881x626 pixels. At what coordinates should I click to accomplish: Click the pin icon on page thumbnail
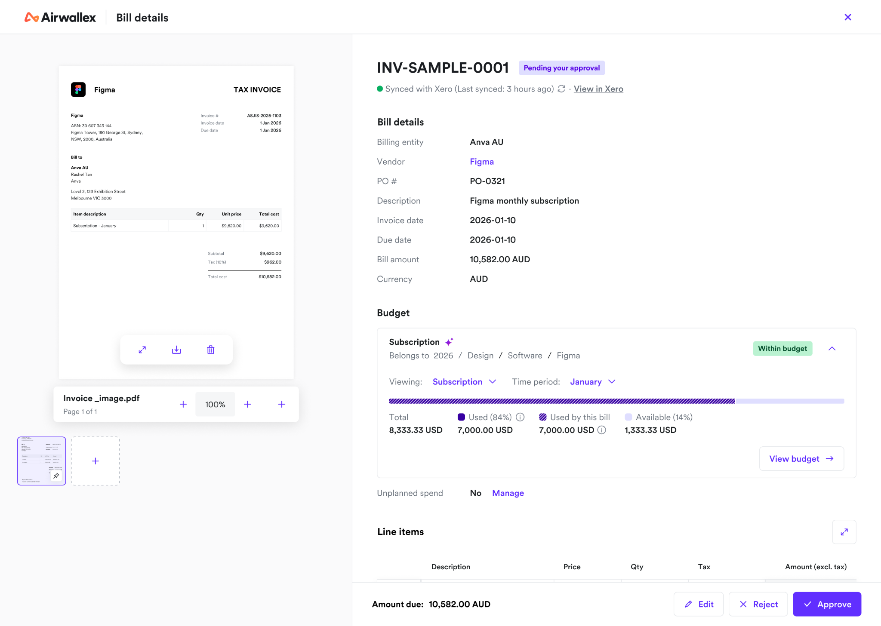(56, 476)
